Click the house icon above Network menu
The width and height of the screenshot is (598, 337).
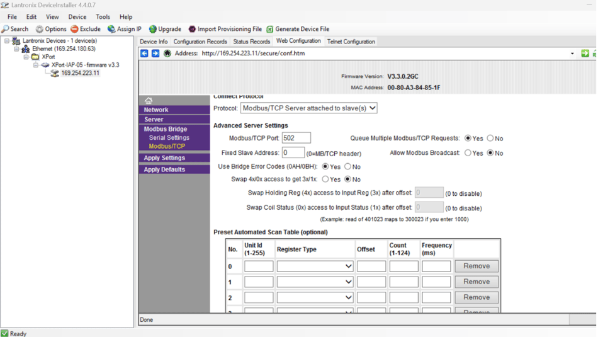[x=149, y=100]
